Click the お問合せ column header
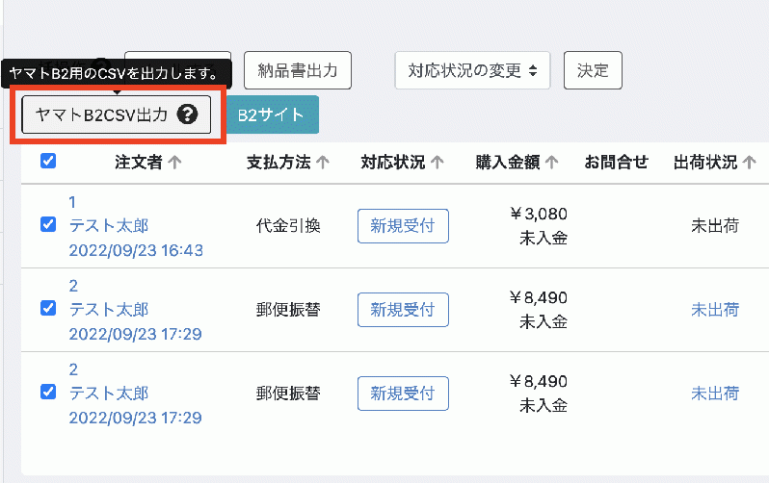Screen dimensions: 769x483 [x=617, y=163]
